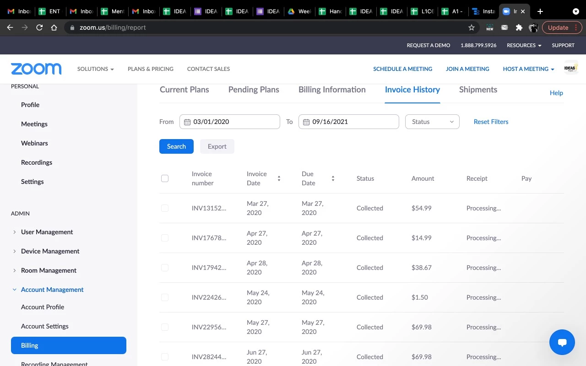Check the box for invoice INV17942

(165, 268)
